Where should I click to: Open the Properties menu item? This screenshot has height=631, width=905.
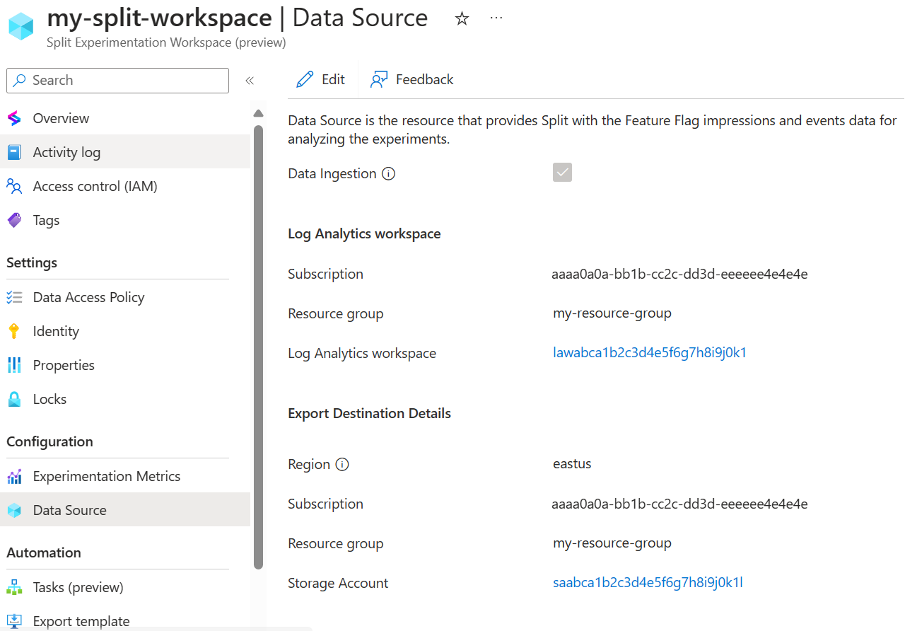coord(125,365)
